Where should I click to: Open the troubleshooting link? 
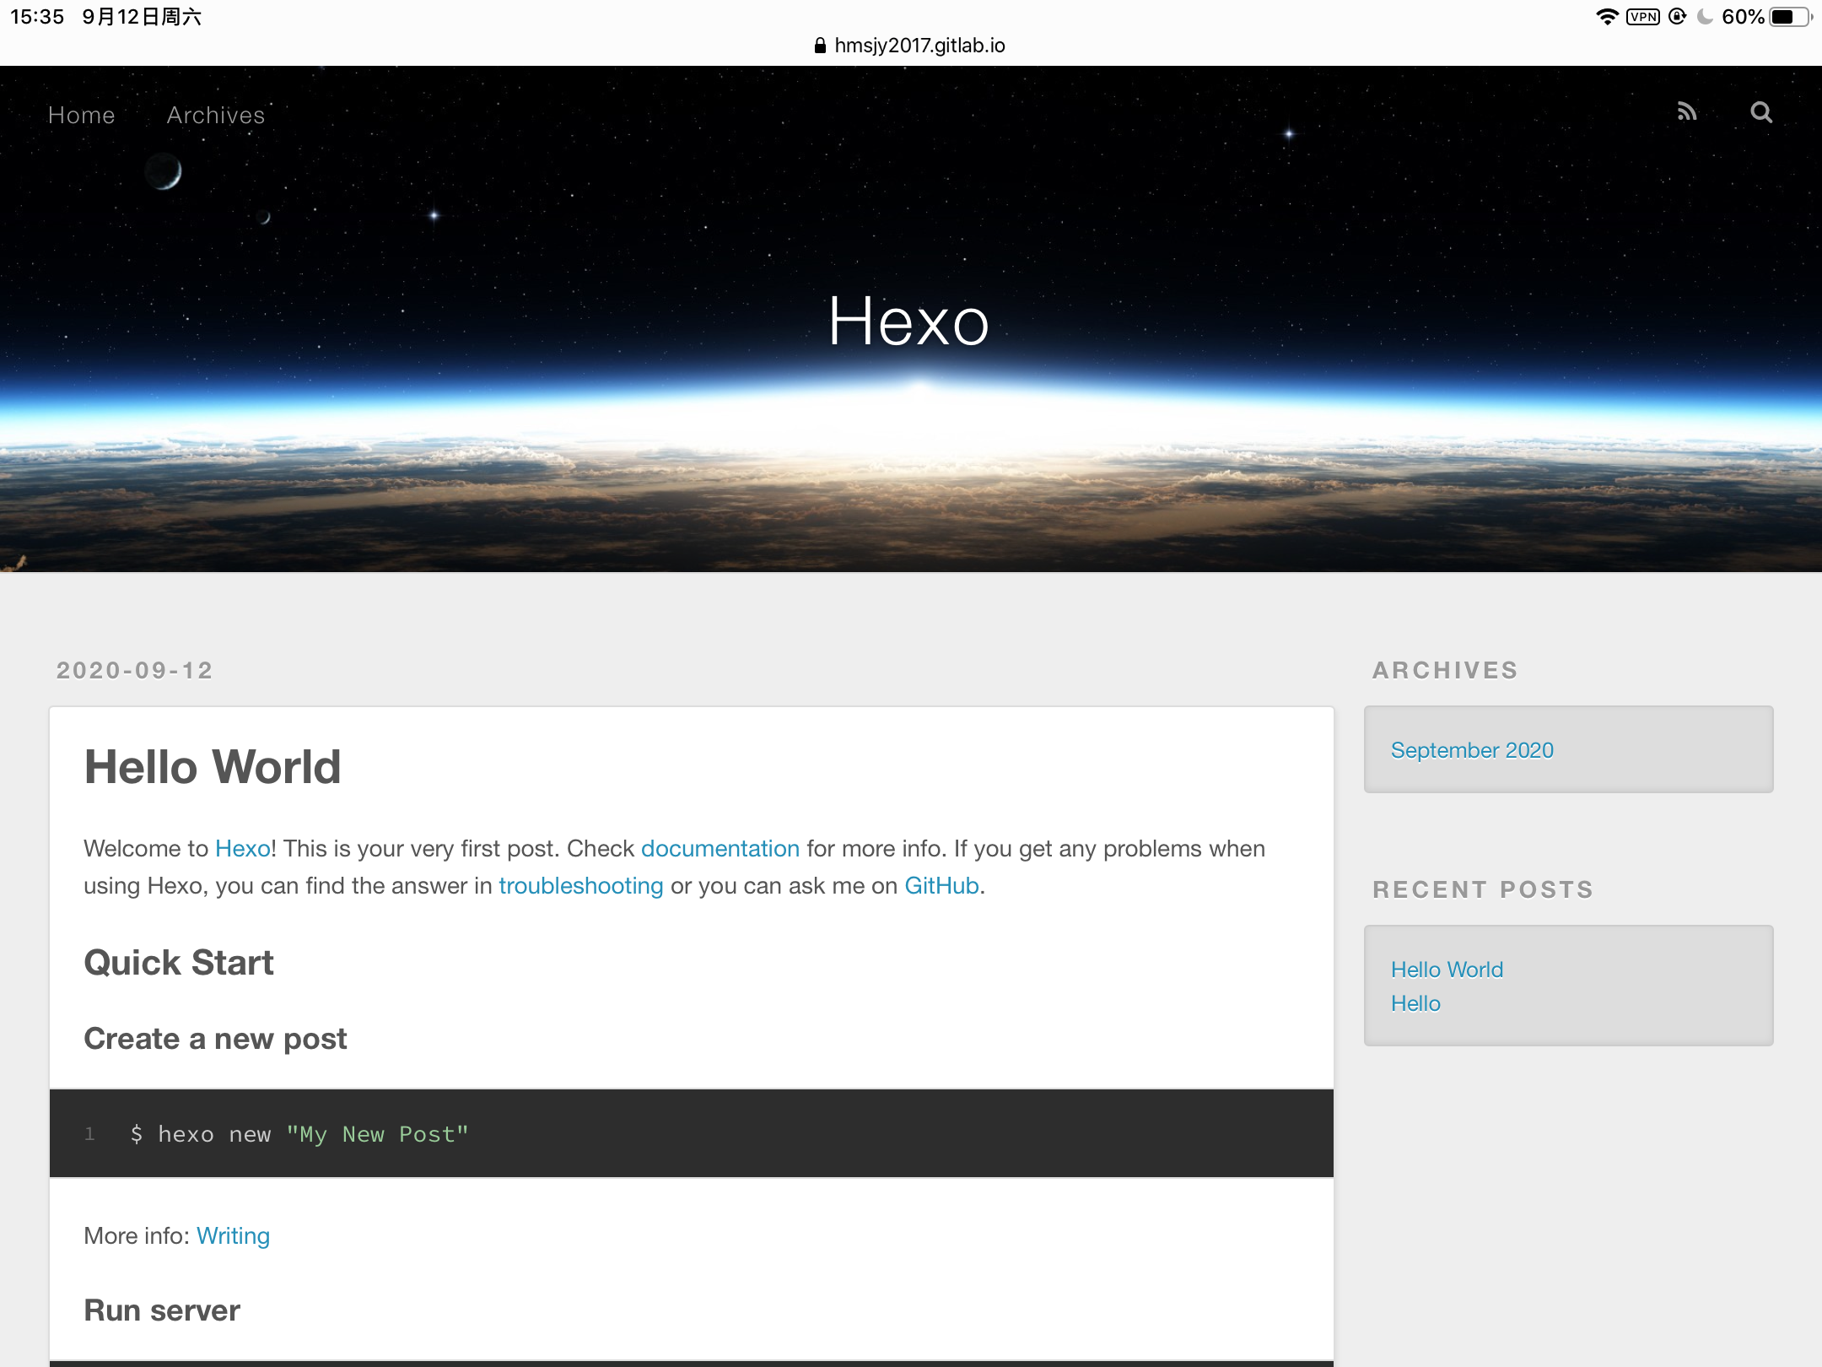tap(581, 885)
